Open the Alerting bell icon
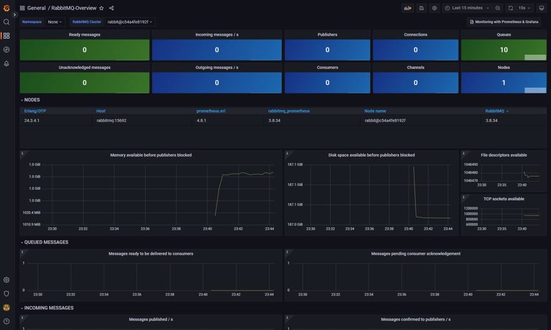This screenshot has height=330, width=551. click(6, 64)
